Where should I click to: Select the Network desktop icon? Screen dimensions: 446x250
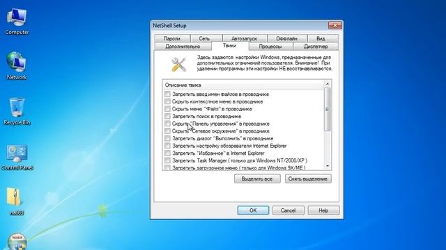point(17,66)
